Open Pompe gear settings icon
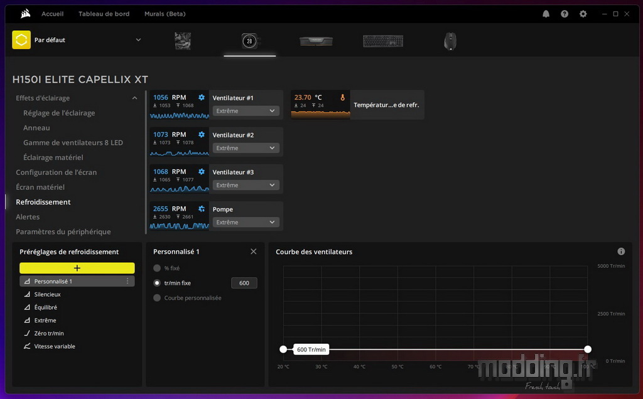The width and height of the screenshot is (643, 399). click(202, 209)
